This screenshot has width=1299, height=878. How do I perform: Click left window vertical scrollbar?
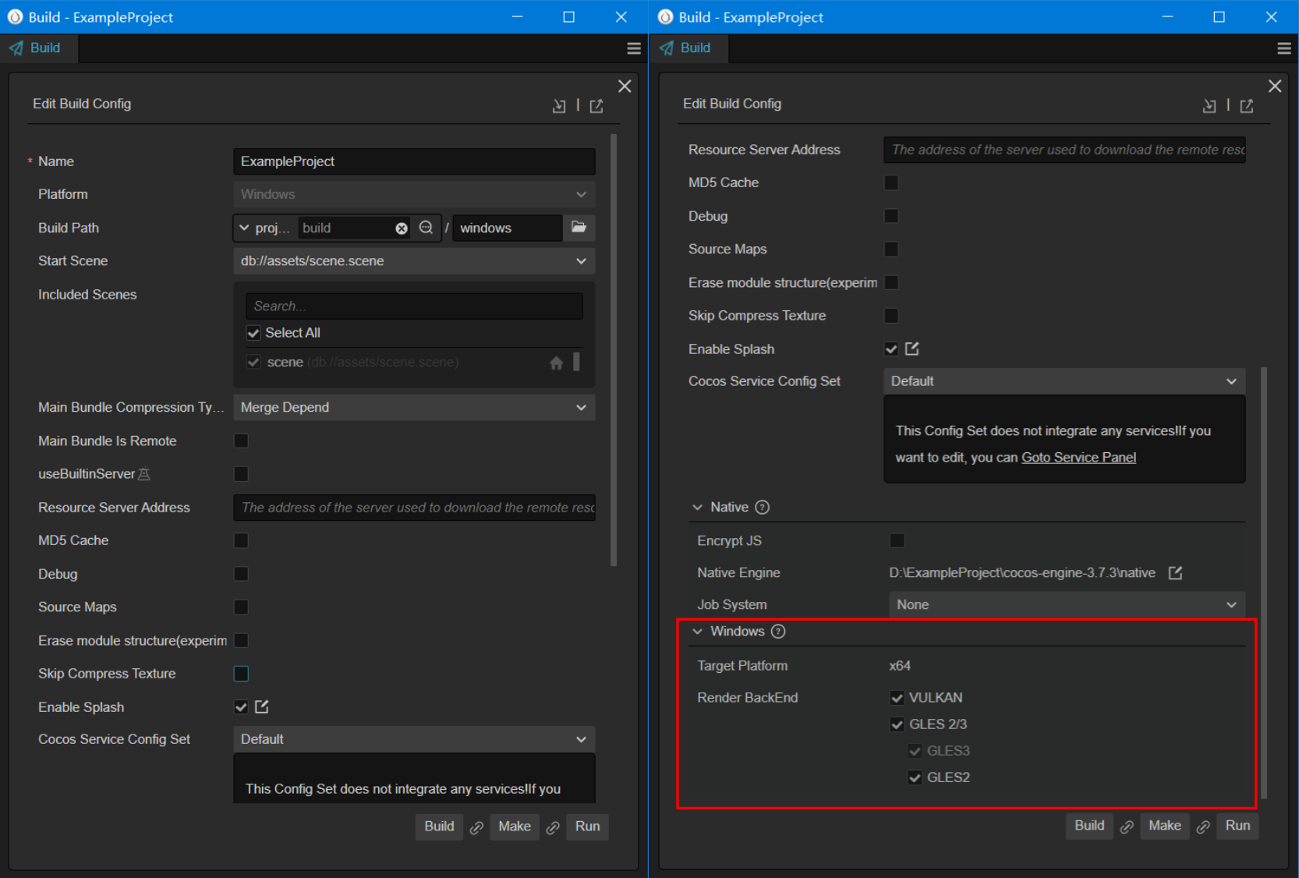pos(614,351)
